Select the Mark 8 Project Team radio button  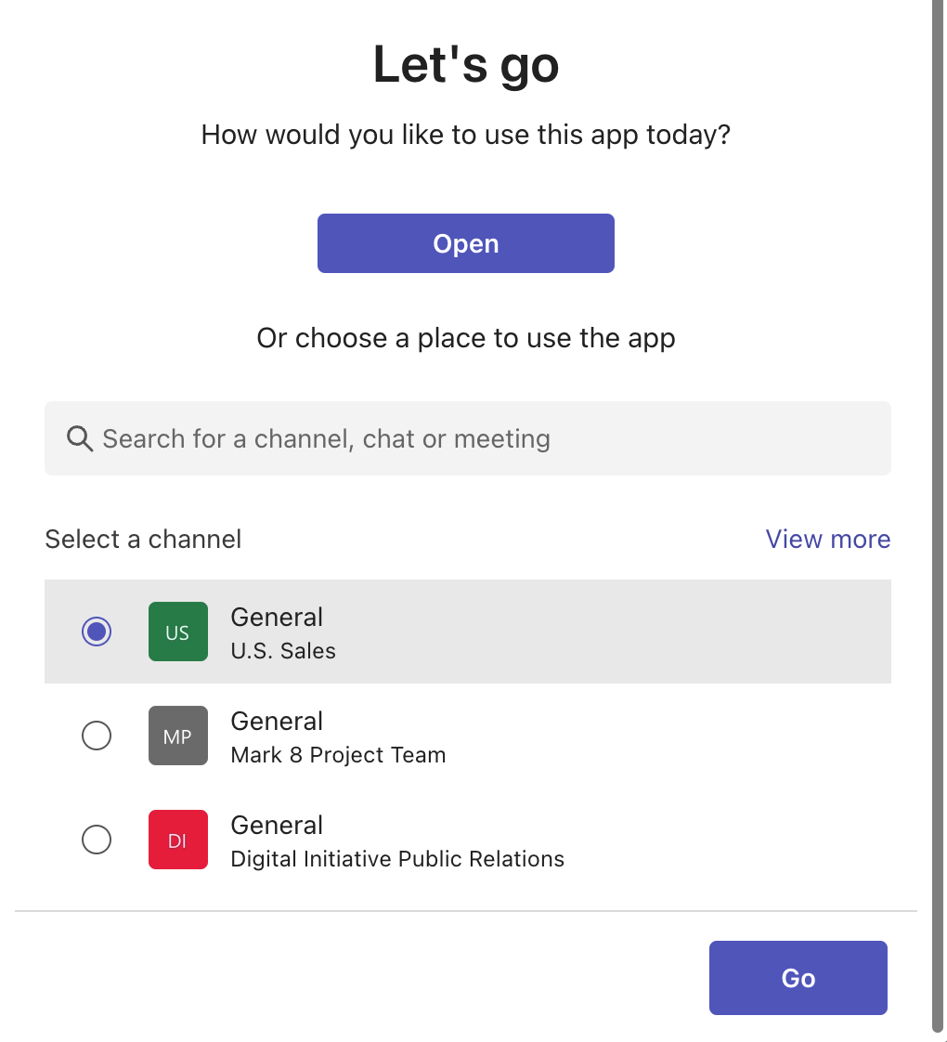tap(97, 736)
